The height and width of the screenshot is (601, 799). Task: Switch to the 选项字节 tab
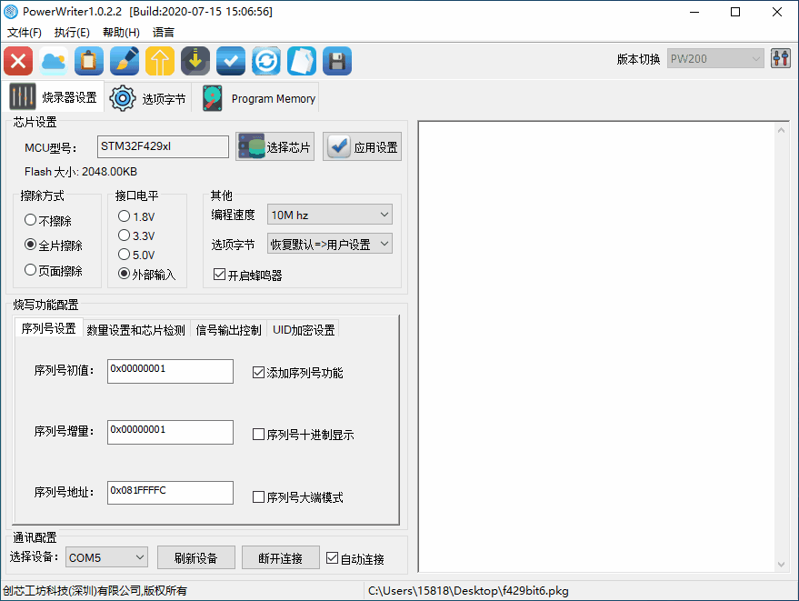[148, 98]
